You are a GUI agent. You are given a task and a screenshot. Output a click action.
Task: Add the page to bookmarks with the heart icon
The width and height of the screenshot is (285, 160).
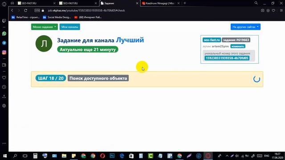tap(273, 11)
